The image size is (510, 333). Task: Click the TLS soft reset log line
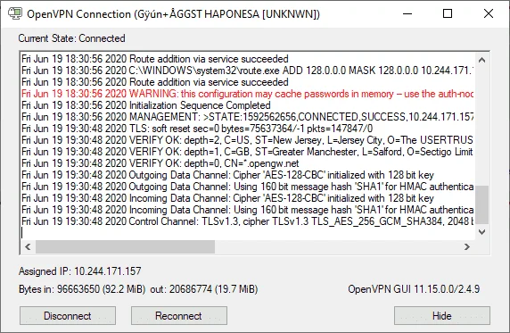(197, 129)
